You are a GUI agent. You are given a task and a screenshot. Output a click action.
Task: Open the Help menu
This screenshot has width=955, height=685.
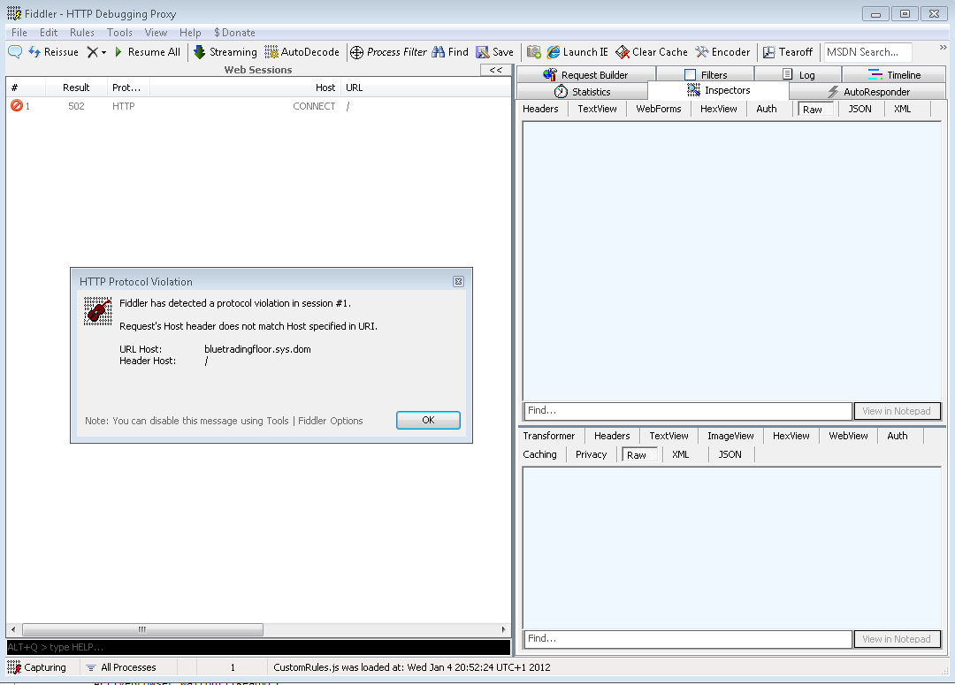coord(190,33)
